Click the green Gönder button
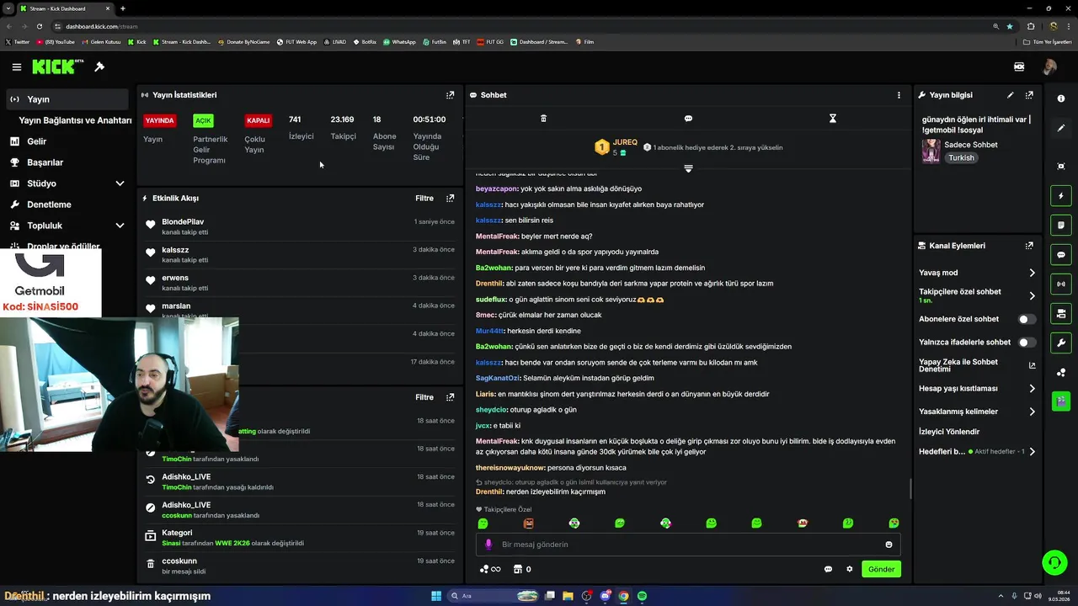This screenshot has width=1078, height=606. [881, 569]
